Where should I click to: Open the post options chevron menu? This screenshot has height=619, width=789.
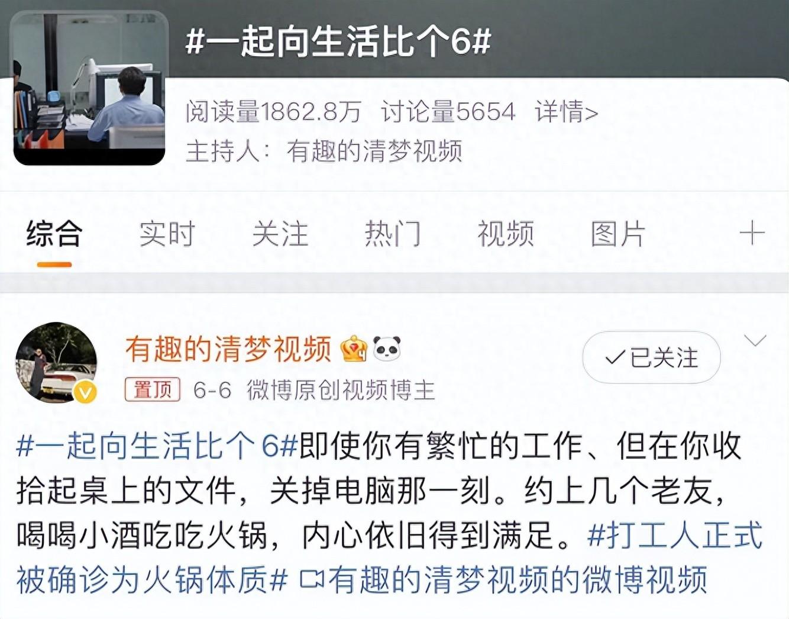click(755, 341)
